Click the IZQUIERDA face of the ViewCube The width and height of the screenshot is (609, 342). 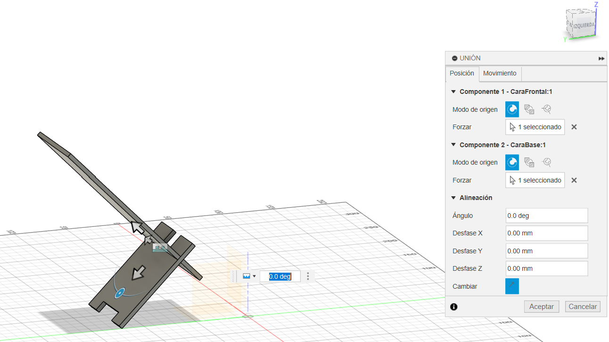click(x=584, y=25)
